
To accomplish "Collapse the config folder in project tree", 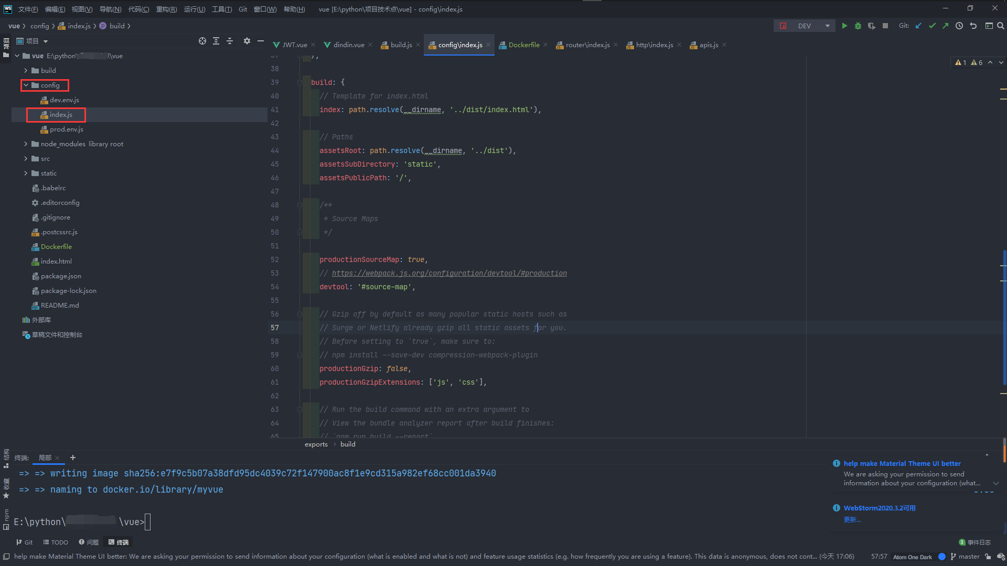I will pyautogui.click(x=26, y=85).
